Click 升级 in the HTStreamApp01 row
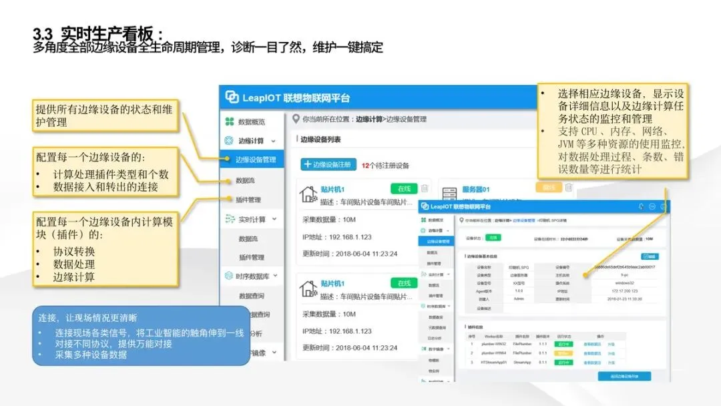This screenshot has width=721, height=406. coord(611,363)
